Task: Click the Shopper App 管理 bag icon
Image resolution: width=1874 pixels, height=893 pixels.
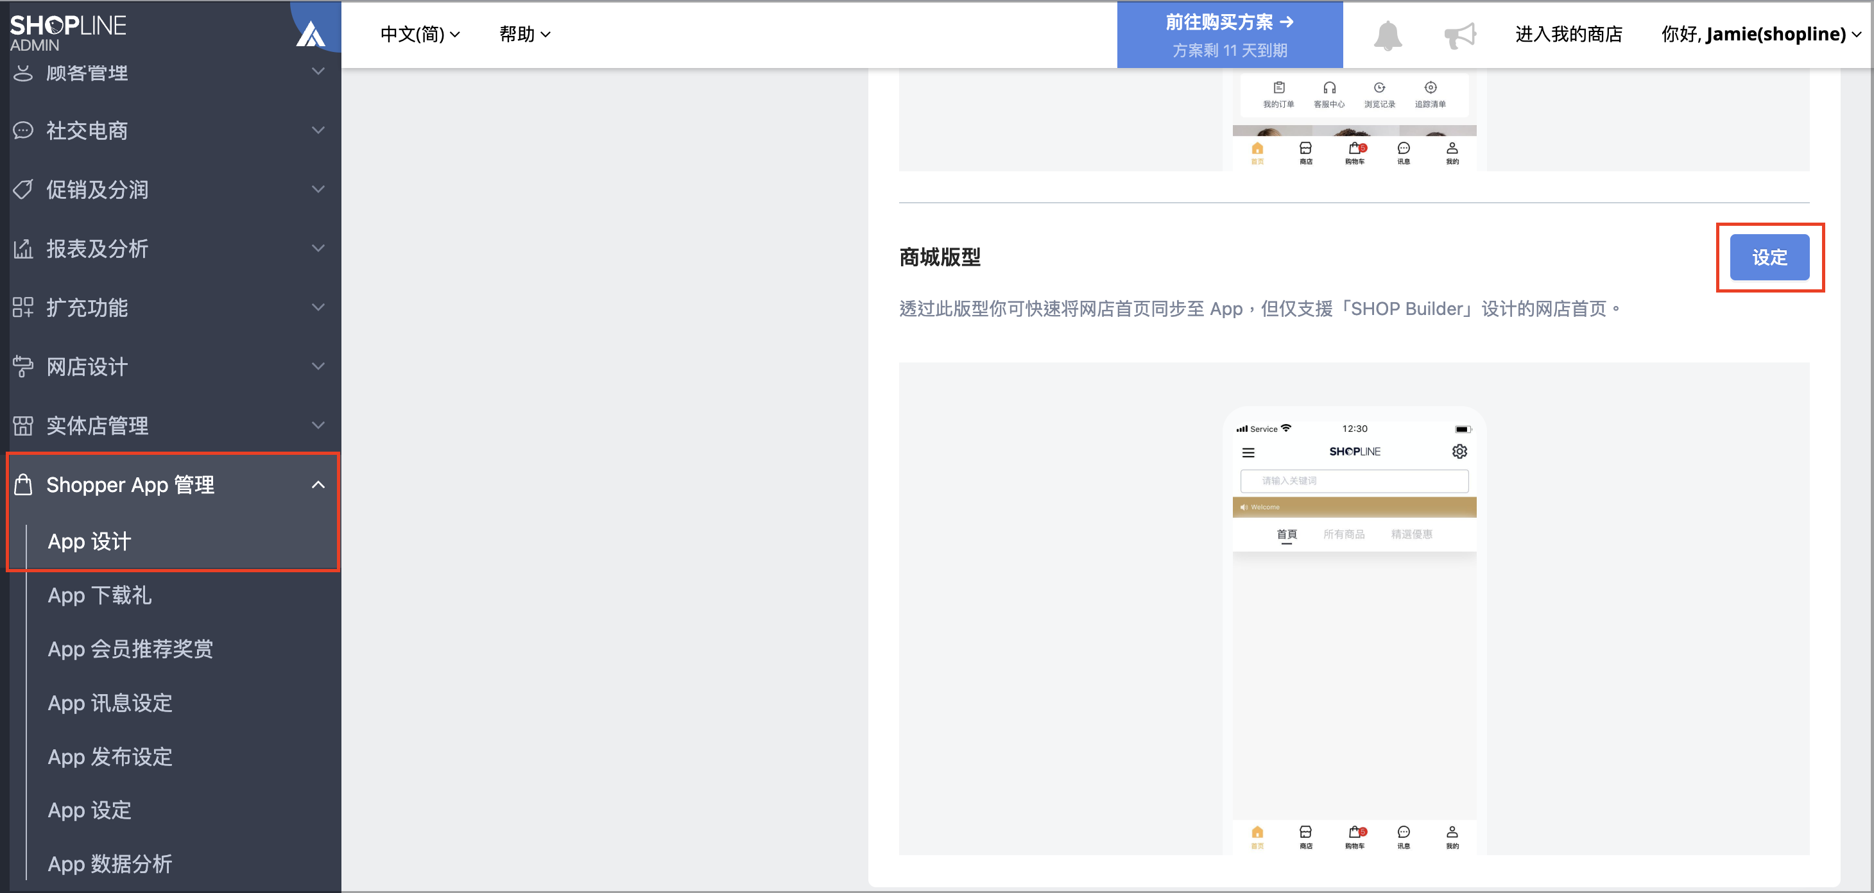Action: tap(23, 484)
